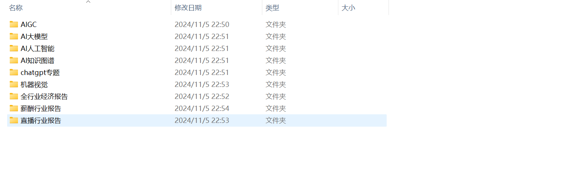
Task: Click the 薪酬行业报告 folder icon
Action: (x=14, y=108)
